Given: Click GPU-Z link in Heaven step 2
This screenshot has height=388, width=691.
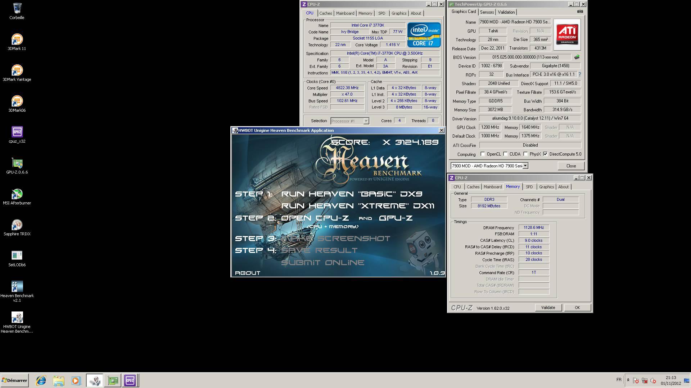Looking at the screenshot, I should [x=396, y=218].
